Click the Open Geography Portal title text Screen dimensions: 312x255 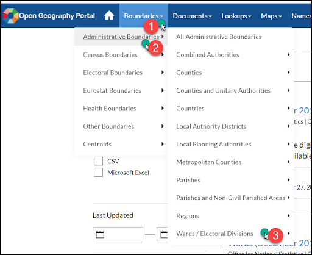click(x=57, y=16)
